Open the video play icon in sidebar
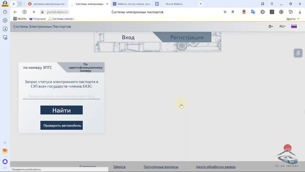Viewport: 305px width, 172px height. [x=5, y=20]
